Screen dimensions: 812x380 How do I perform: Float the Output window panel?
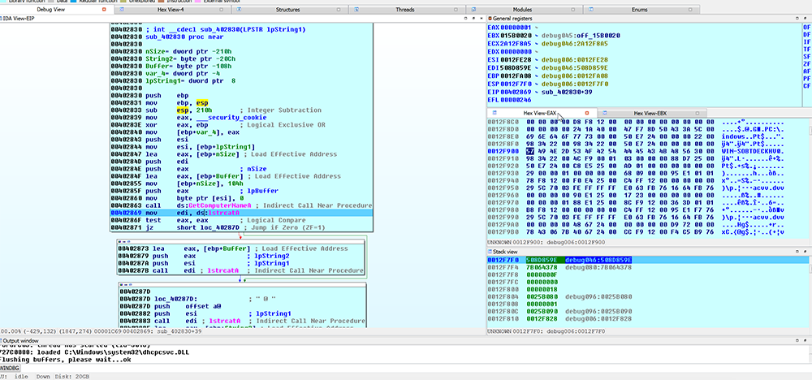[x=804, y=340]
